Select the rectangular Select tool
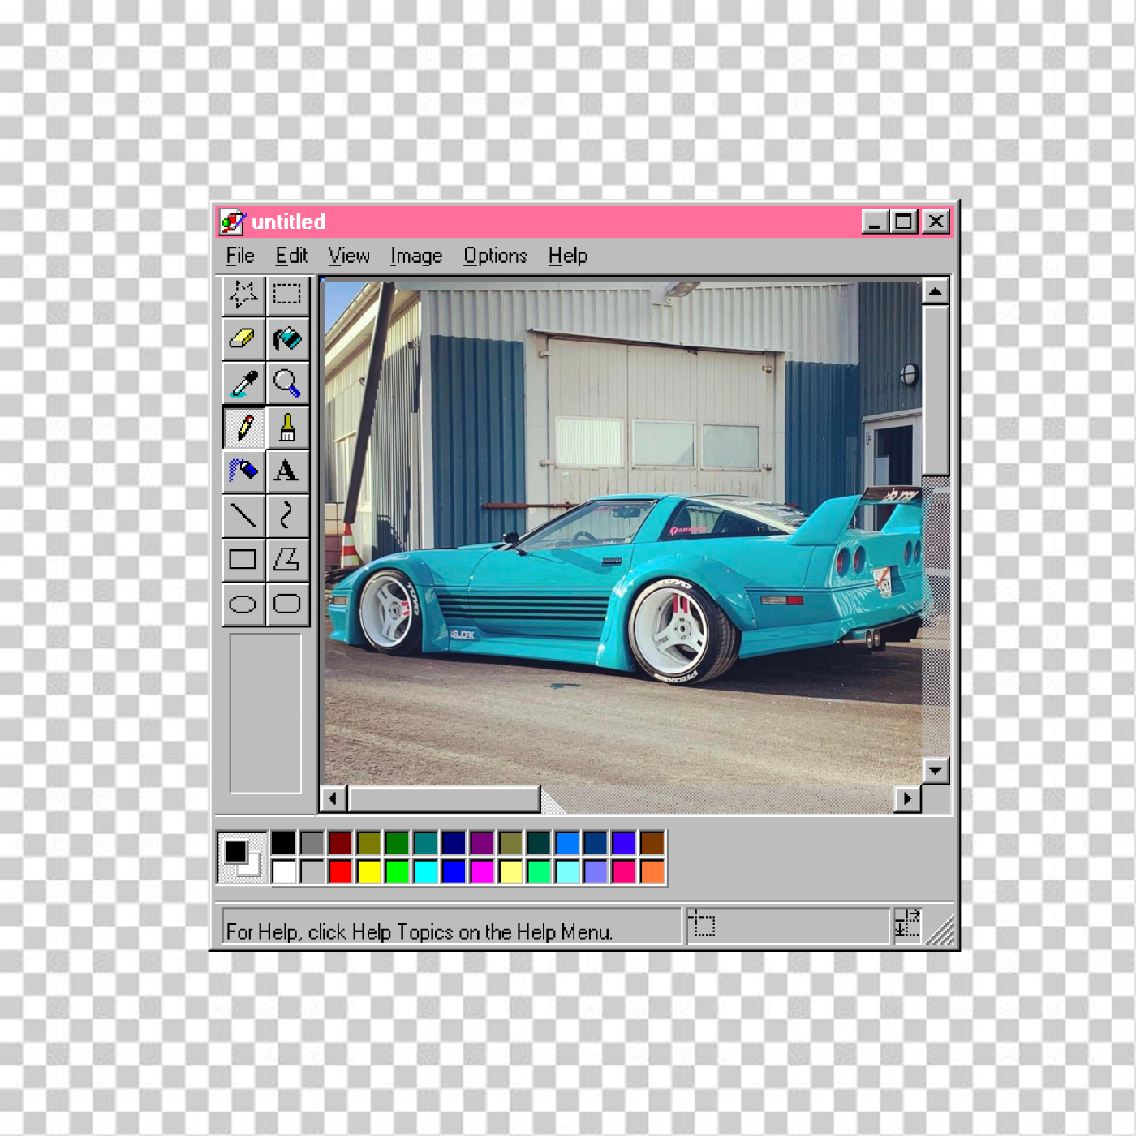 [x=287, y=295]
